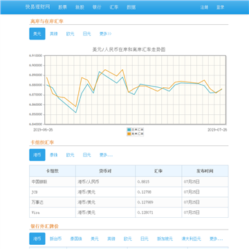Image resolution: width=249 pixels, height=249 pixels.
Task: Open the 快易理财网 site logo link
Action: click(37, 7)
